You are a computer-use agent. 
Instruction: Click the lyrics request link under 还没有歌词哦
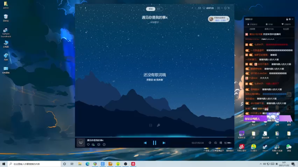[150, 80]
